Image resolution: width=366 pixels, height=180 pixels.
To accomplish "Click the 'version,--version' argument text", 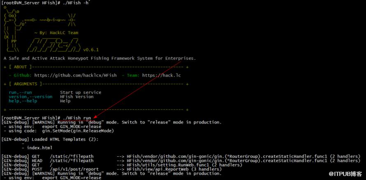I will (x=30, y=97).
